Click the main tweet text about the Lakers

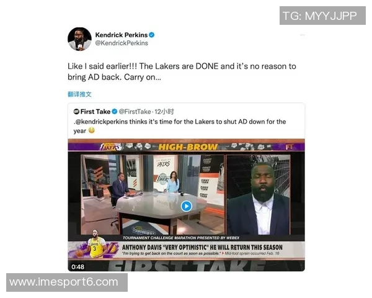[x=182, y=71]
